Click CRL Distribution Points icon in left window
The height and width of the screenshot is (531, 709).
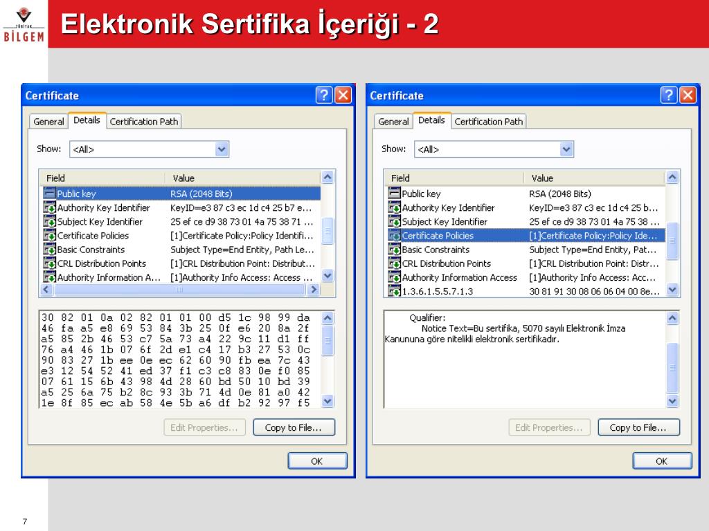click(49, 263)
